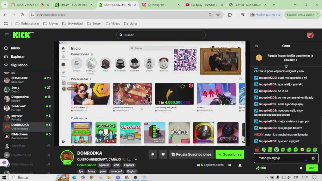The image size is (322, 181).
Task: Open Jorry's Dota 2 channel
Action: pyautogui.click(x=27, y=89)
